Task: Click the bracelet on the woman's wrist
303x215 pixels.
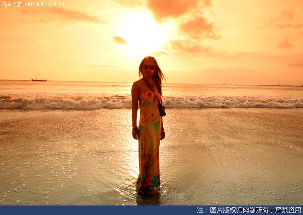Action: click(x=135, y=128)
